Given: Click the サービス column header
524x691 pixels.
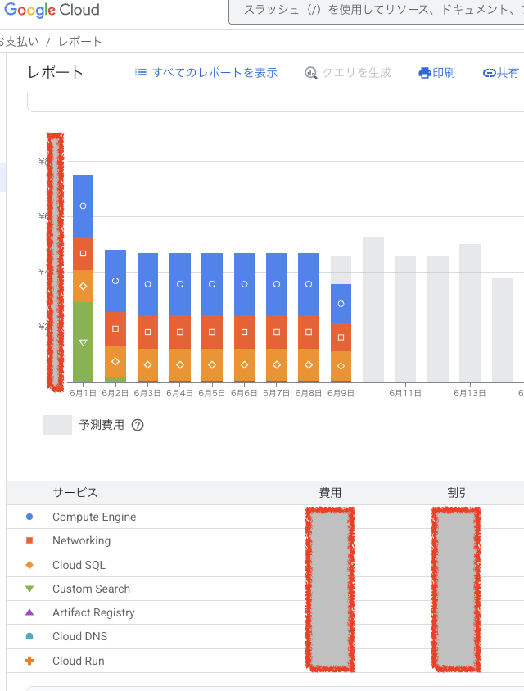Looking at the screenshot, I should [x=75, y=493].
